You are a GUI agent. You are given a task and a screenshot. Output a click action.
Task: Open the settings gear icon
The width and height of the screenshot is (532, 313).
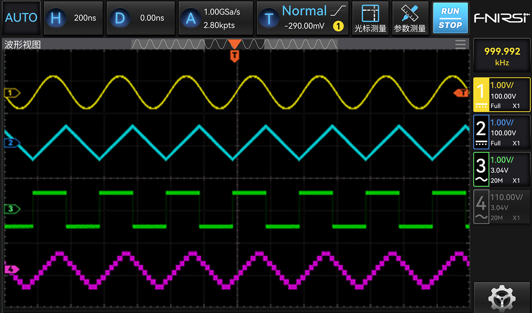[502, 298]
